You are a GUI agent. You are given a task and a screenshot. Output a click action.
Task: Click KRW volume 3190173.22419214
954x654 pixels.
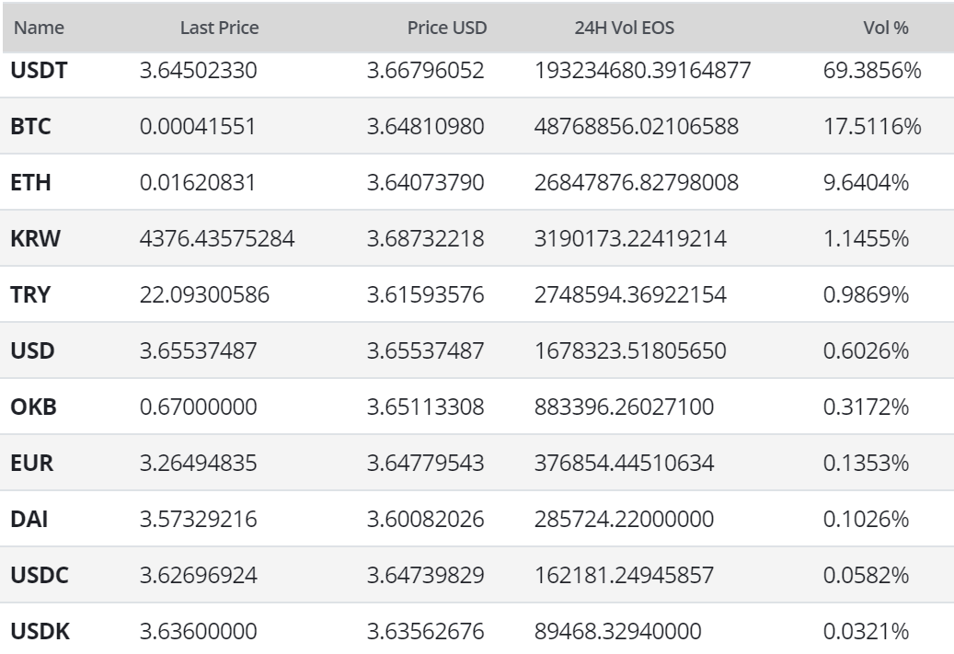(630, 238)
